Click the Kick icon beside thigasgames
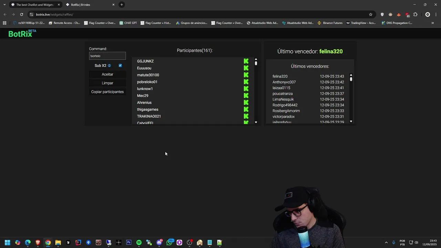 (x=246, y=110)
